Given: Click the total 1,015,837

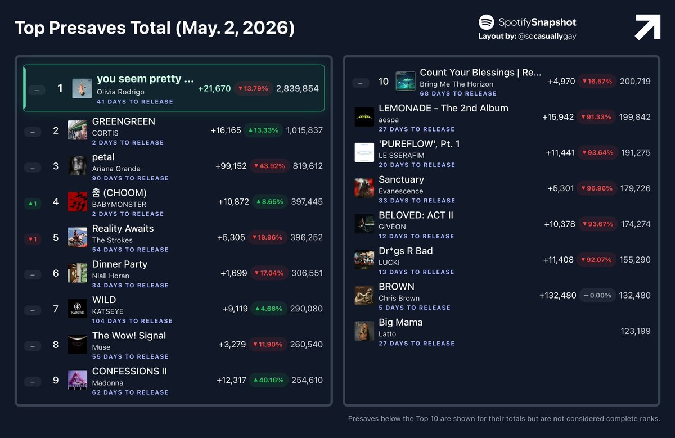Looking at the screenshot, I should (305, 130).
